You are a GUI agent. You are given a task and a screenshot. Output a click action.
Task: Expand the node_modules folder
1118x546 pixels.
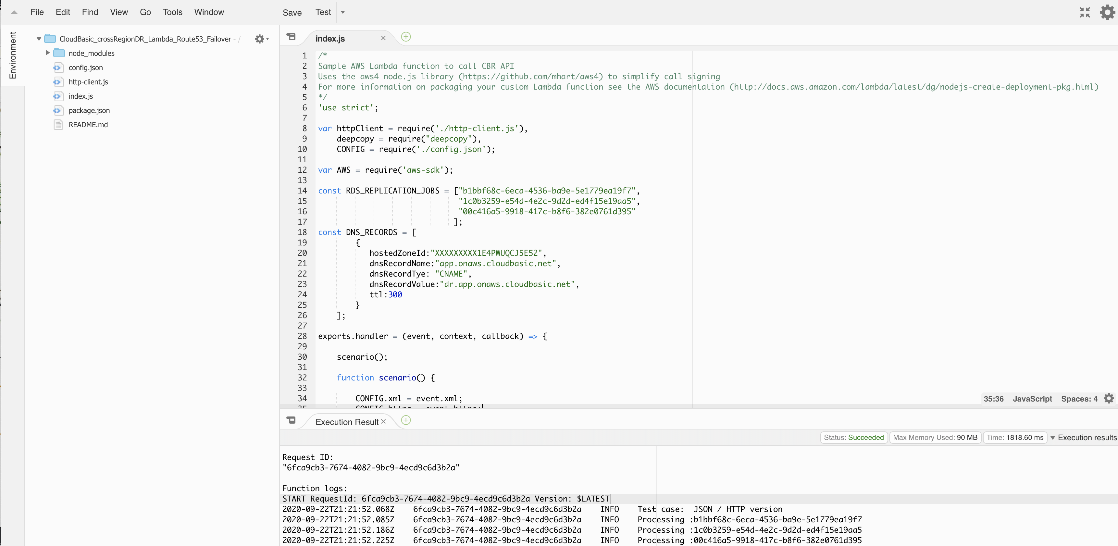48,53
